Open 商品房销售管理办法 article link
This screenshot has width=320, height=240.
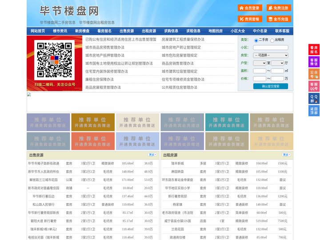click(178, 63)
